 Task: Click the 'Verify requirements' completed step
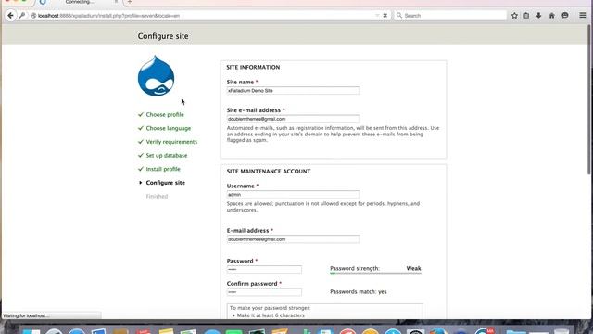(x=171, y=142)
